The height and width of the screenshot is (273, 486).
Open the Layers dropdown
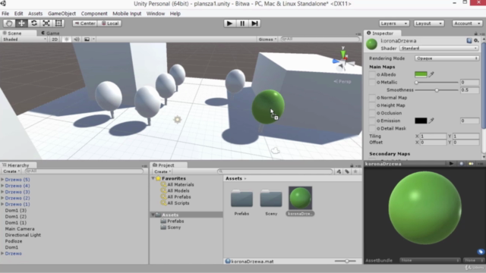pos(394,24)
